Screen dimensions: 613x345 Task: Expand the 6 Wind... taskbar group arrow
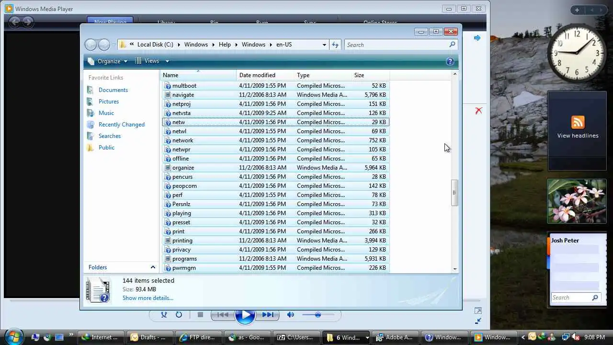pyautogui.click(x=367, y=337)
